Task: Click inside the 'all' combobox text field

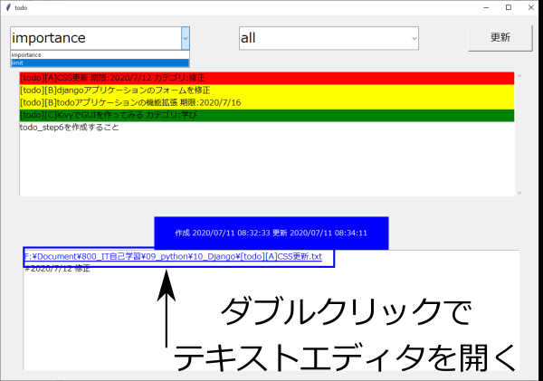Action: pos(325,38)
